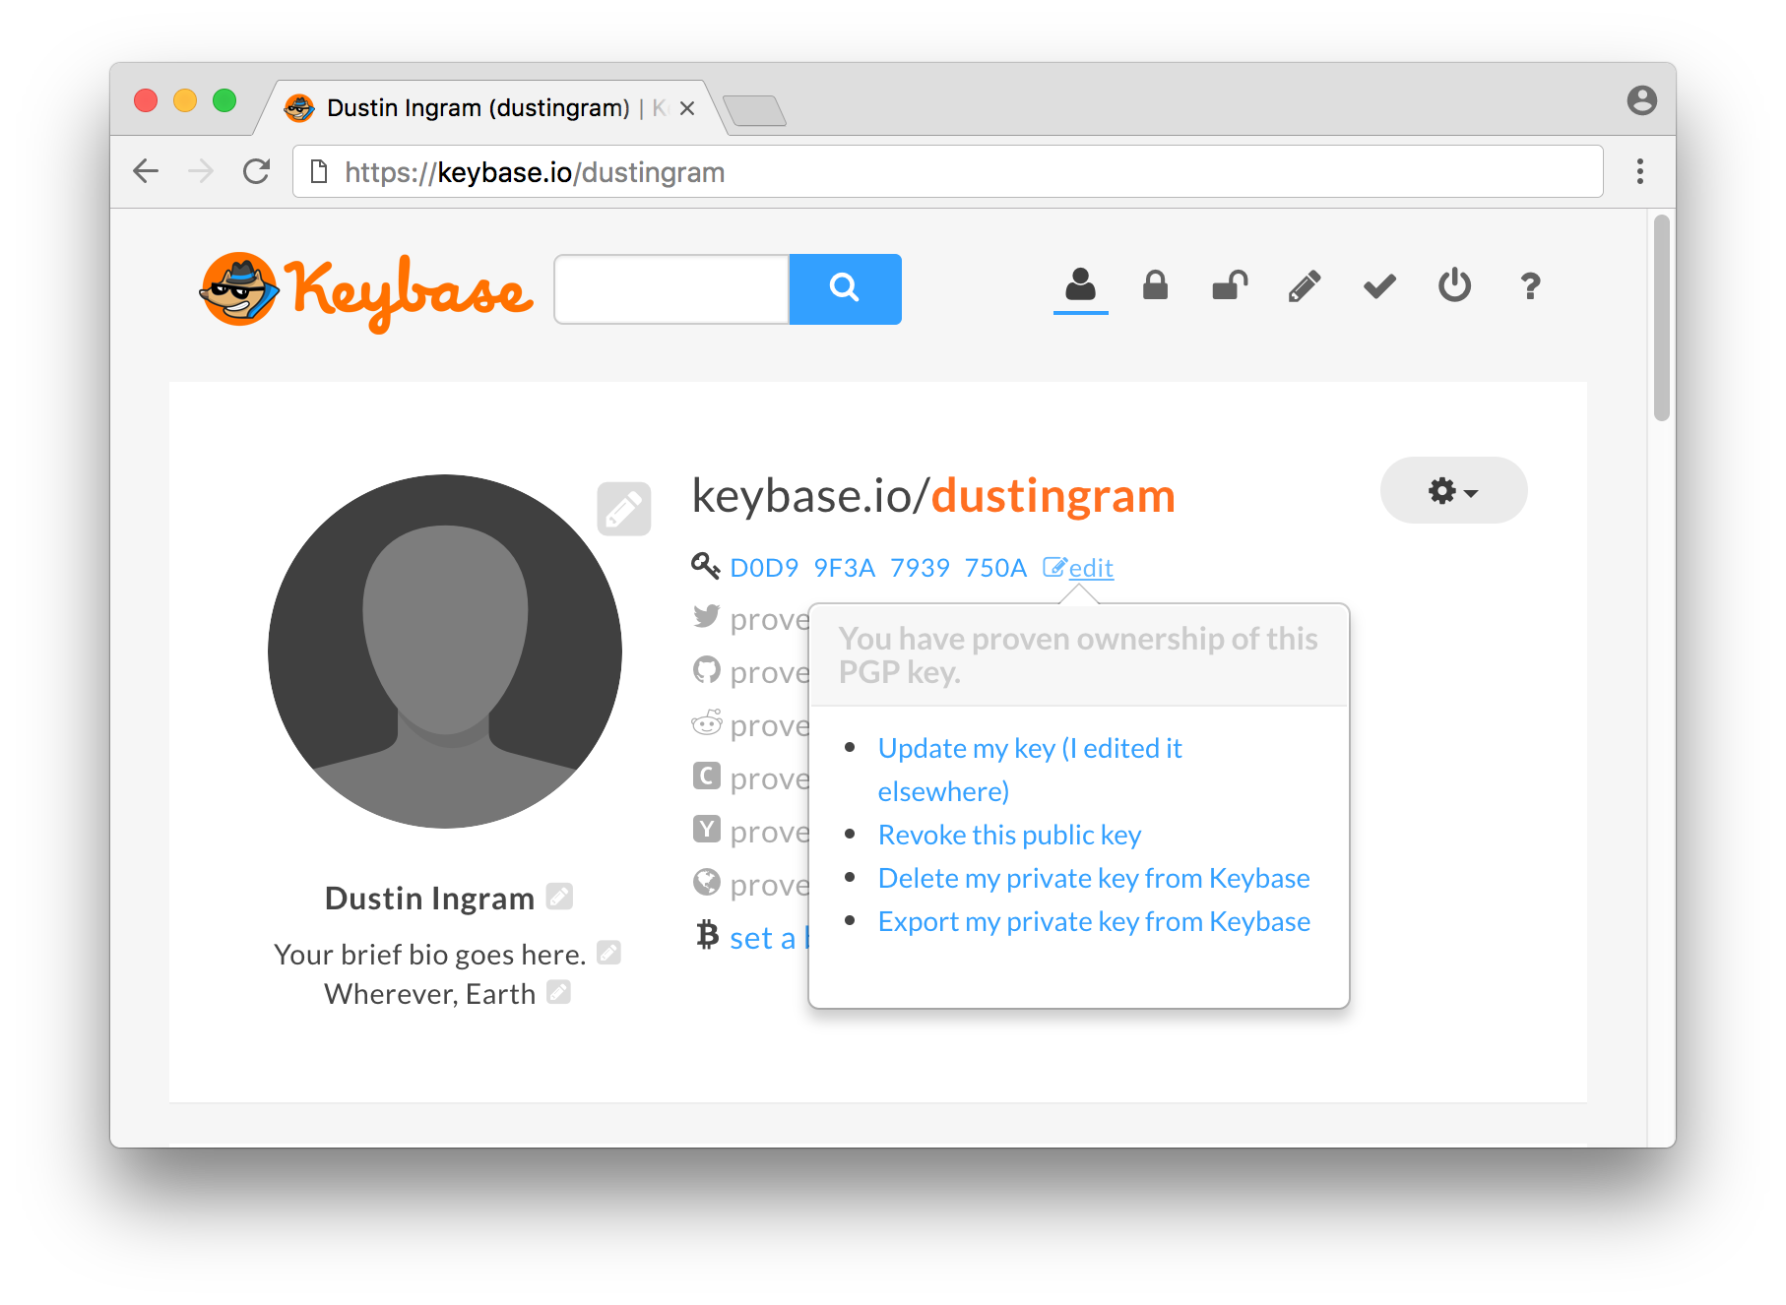Click the Twitter bird icon next to prove
Viewport: 1786px width, 1305px height.
tap(705, 618)
